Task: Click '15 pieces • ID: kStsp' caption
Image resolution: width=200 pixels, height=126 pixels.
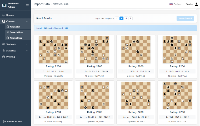Action: click(53, 122)
